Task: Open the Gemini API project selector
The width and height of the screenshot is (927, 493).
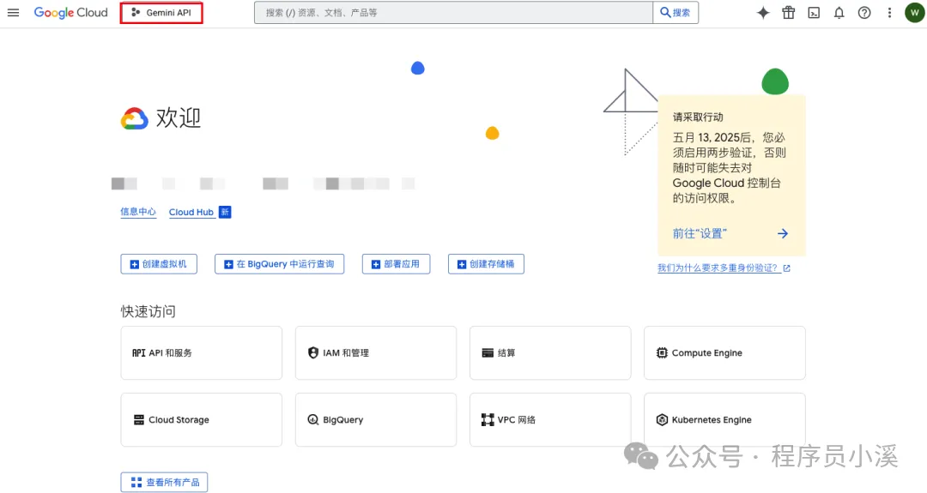Action: 161,12
